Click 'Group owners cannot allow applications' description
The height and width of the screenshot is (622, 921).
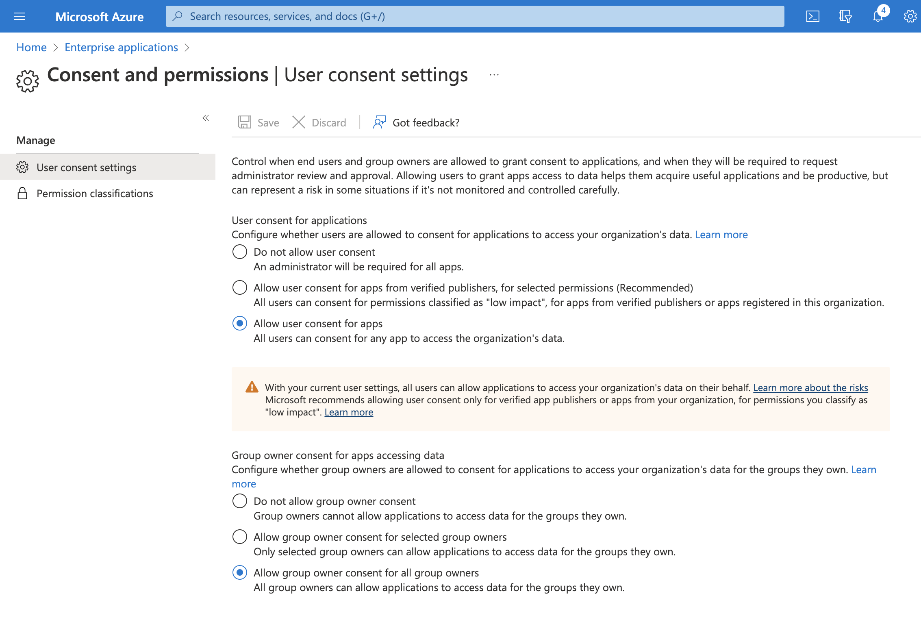click(440, 516)
